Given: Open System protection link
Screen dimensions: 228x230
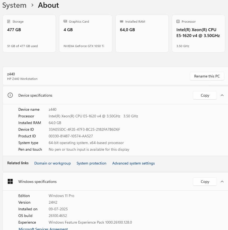Looking at the screenshot, I should coord(91,163).
